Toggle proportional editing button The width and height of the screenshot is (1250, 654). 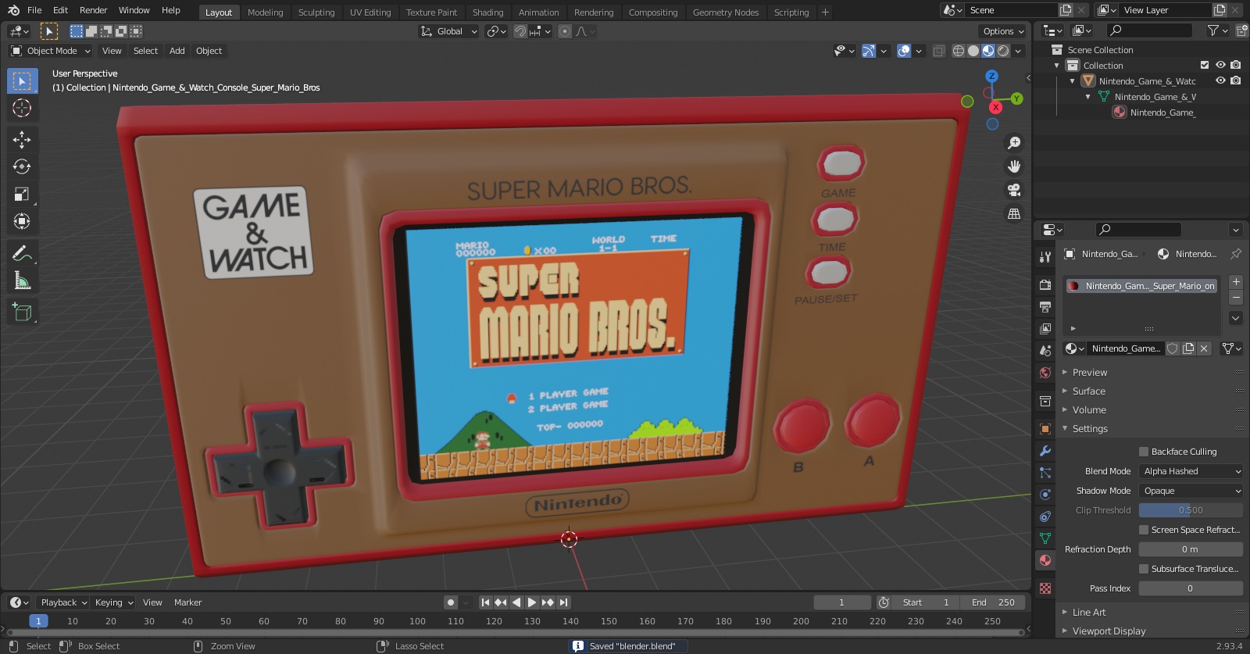tap(565, 31)
